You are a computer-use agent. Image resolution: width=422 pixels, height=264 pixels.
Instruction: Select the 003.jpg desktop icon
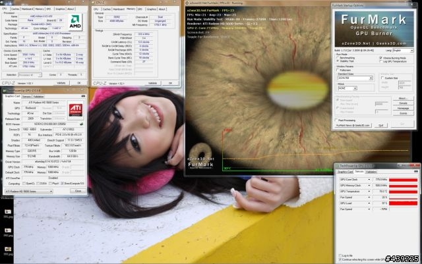(x=8, y=251)
